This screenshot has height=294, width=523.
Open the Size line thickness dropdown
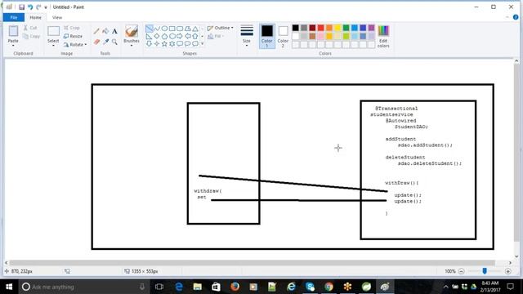(x=247, y=36)
